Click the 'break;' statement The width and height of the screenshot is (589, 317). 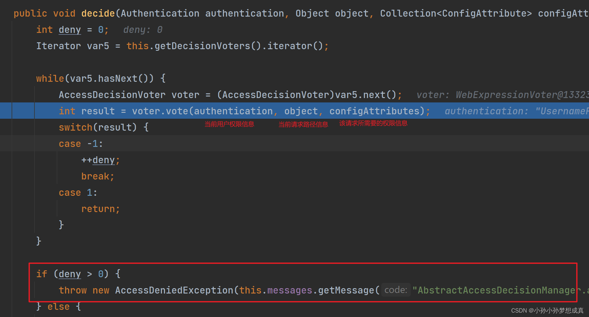98,176
